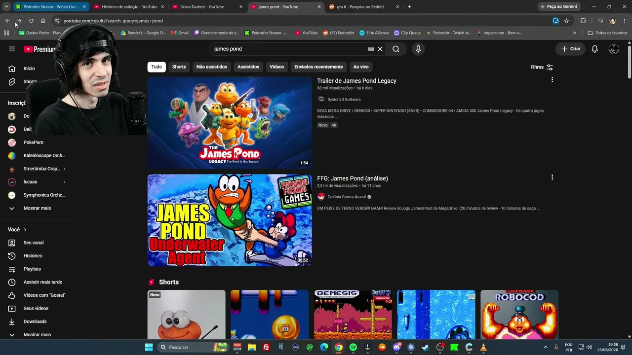The height and width of the screenshot is (355, 632).
Task: Click the Criar button
Action: (571, 49)
